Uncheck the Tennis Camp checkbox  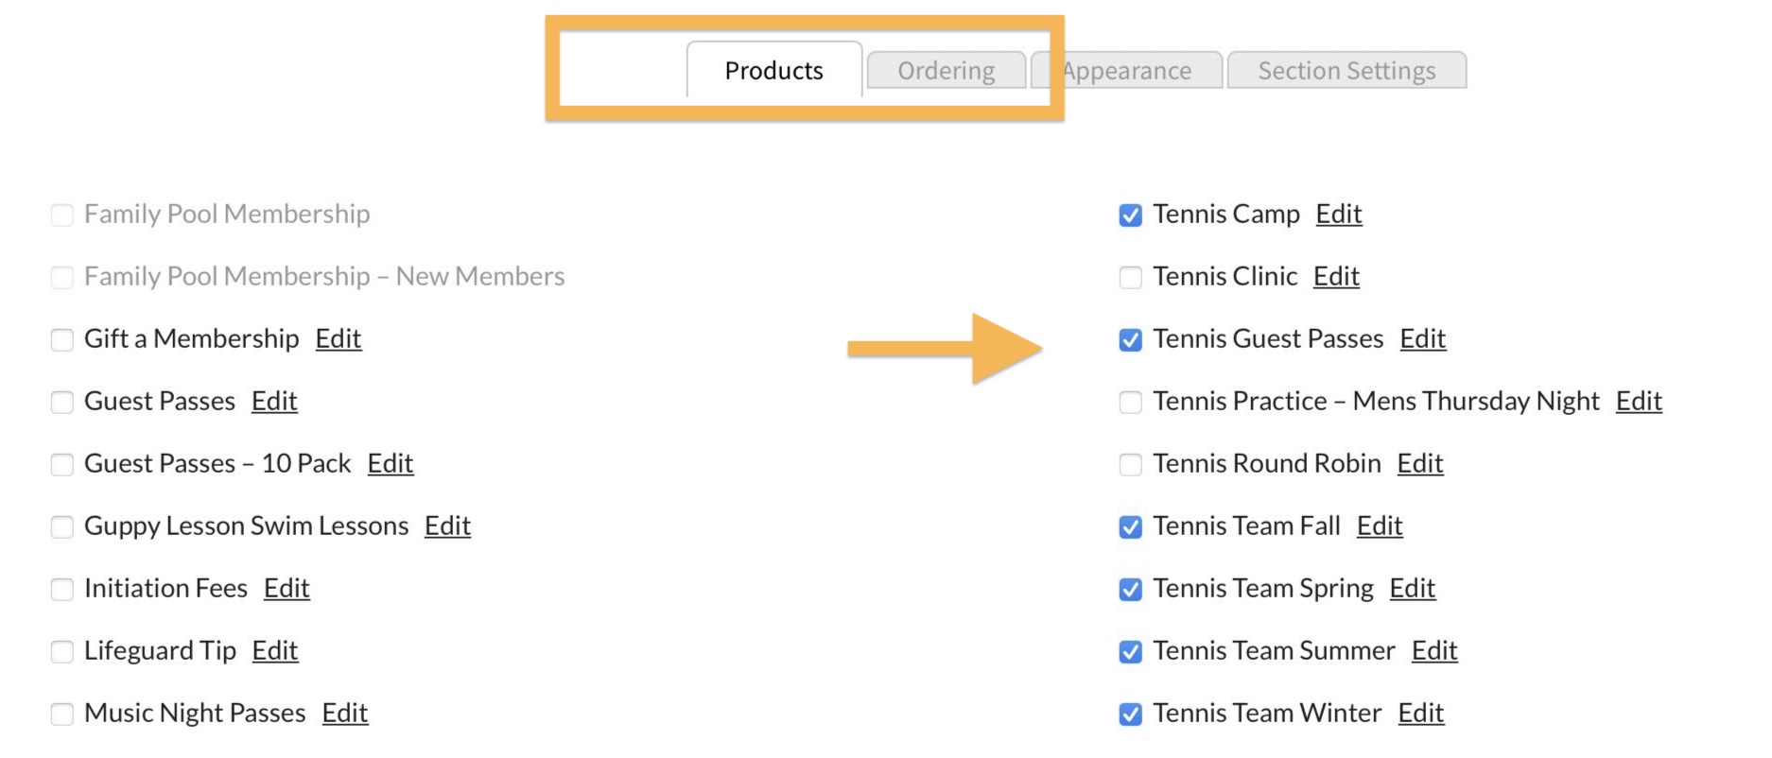tap(1130, 215)
